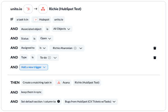
Task: Click the arrow icon between the tools
Action: (x=36, y=9)
